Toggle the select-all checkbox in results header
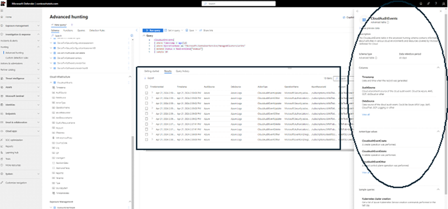 click(x=147, y=86)
